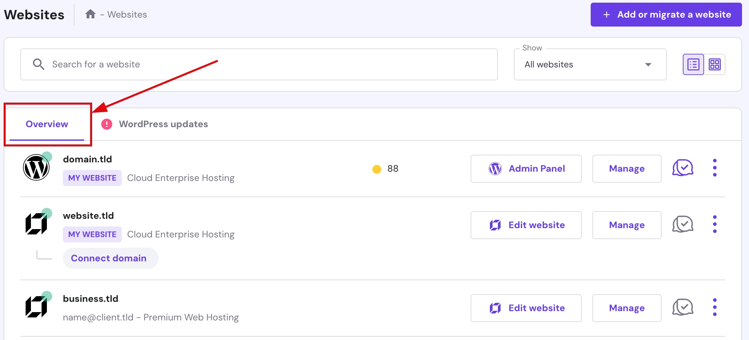
Task: Click the support chat icon for business.tld
Action: 682,307
